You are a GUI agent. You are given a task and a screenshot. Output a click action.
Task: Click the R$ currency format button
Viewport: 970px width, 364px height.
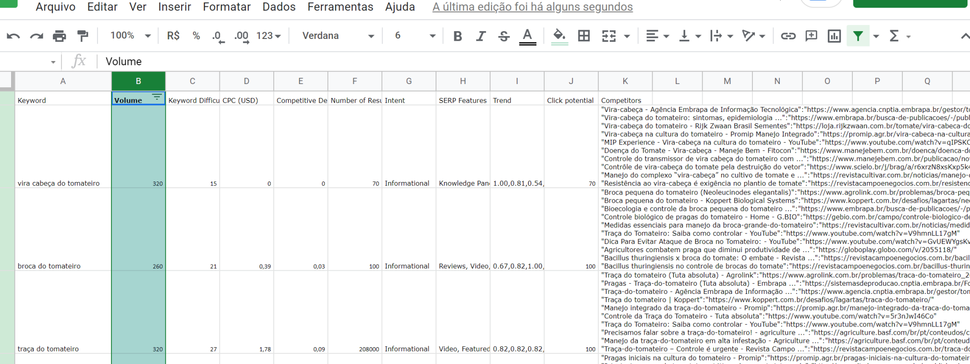point(173,36)
